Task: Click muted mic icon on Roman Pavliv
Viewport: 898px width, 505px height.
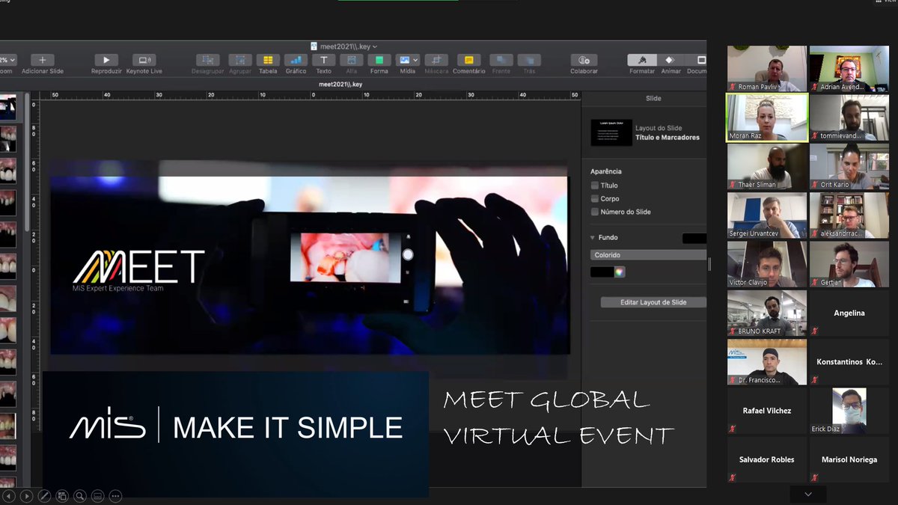Action: pos(733,87)
